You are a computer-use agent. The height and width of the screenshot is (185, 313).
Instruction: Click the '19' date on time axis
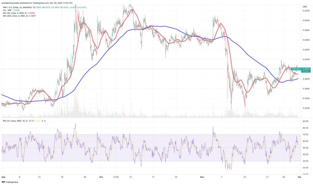pos(62,177)
